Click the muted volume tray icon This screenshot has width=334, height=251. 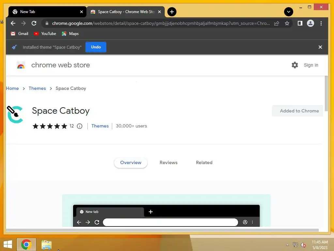click(303, 245)
